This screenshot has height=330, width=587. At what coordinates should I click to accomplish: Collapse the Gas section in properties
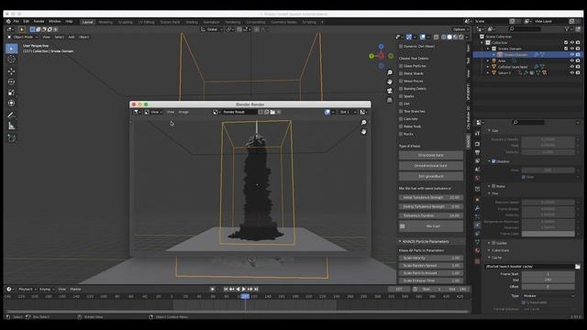pos(489,130)
